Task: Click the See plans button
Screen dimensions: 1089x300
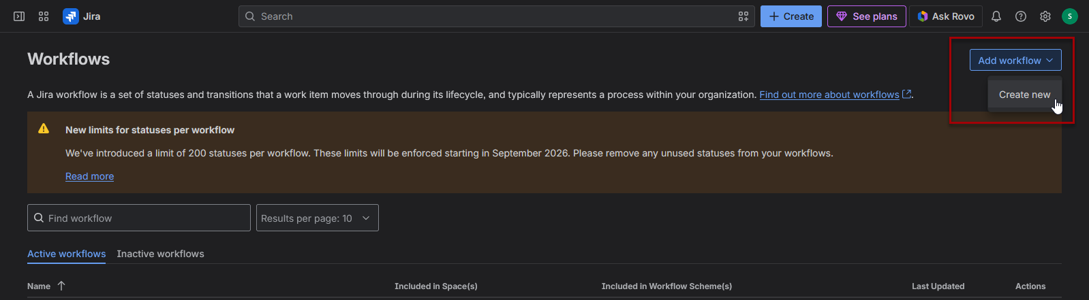Action: tap(867, 16)
